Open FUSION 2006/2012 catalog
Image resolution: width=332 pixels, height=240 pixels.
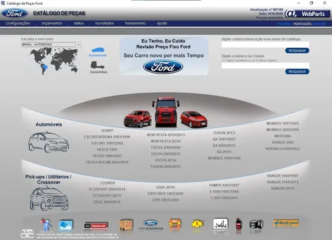click(166, 166)
